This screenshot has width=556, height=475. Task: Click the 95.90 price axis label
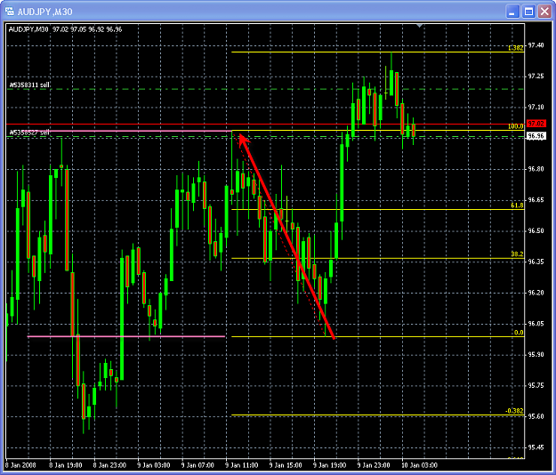pyautogui.click(x=536, y=355)
